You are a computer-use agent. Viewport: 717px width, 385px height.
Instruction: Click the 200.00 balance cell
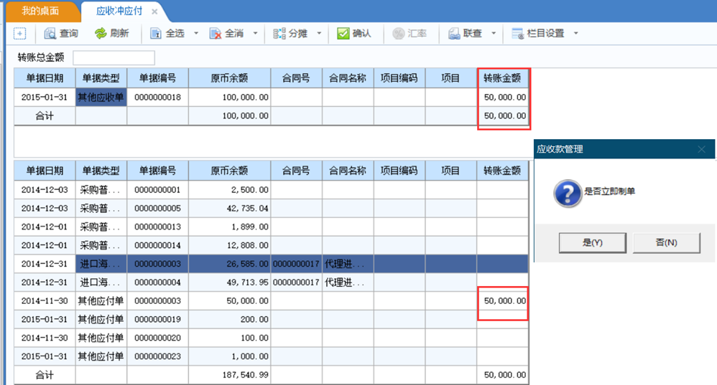pos(230,319)
